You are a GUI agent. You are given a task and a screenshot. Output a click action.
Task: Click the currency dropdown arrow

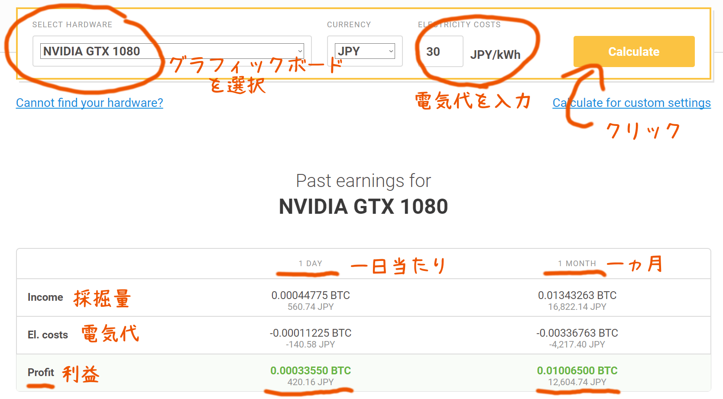(x=391, y=51)
